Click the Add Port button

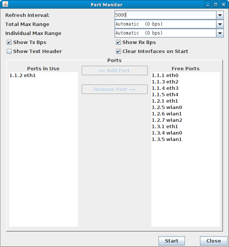[x=114, y=71]
